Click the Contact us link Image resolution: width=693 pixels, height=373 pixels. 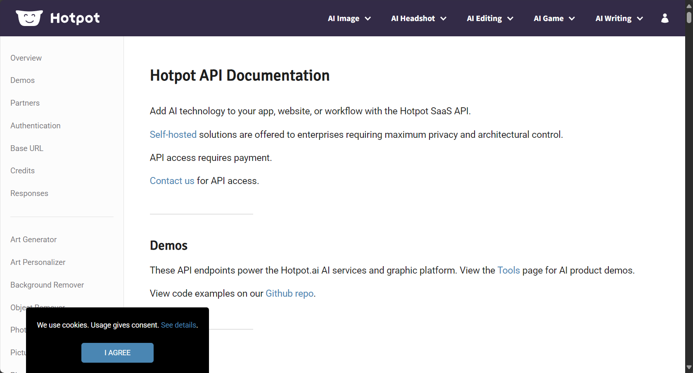click(x=172, y=181)
